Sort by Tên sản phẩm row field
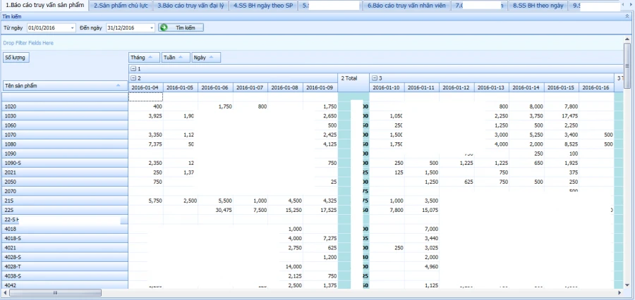Viewport: 635px width, 300px height. pos(65,86)
